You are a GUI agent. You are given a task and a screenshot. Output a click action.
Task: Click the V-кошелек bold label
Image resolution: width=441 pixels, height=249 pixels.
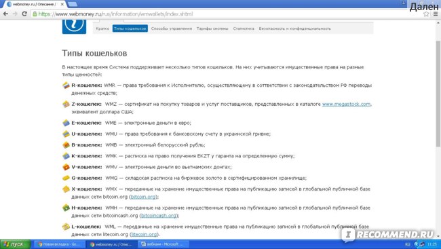87,167
